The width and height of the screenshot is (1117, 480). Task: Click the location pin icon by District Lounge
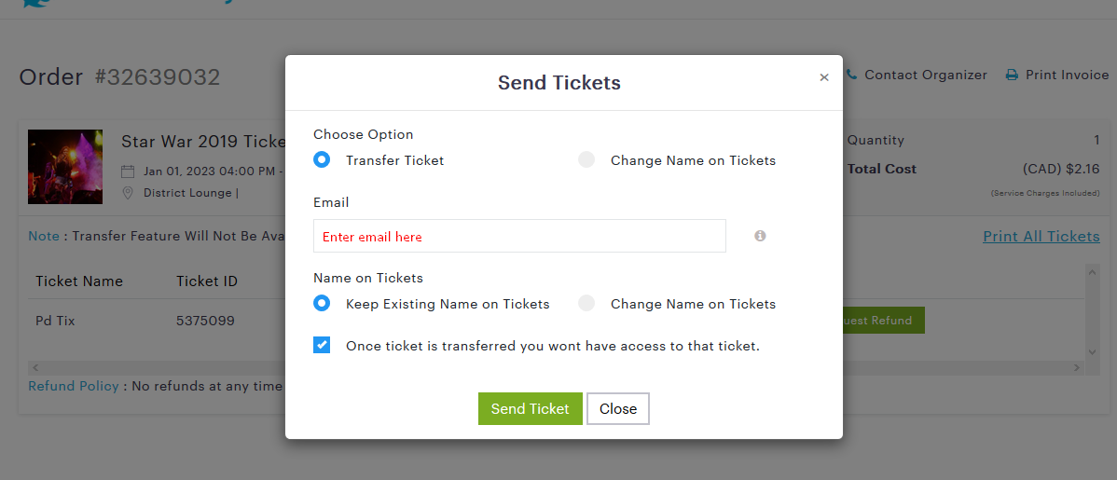pos(128,193)
